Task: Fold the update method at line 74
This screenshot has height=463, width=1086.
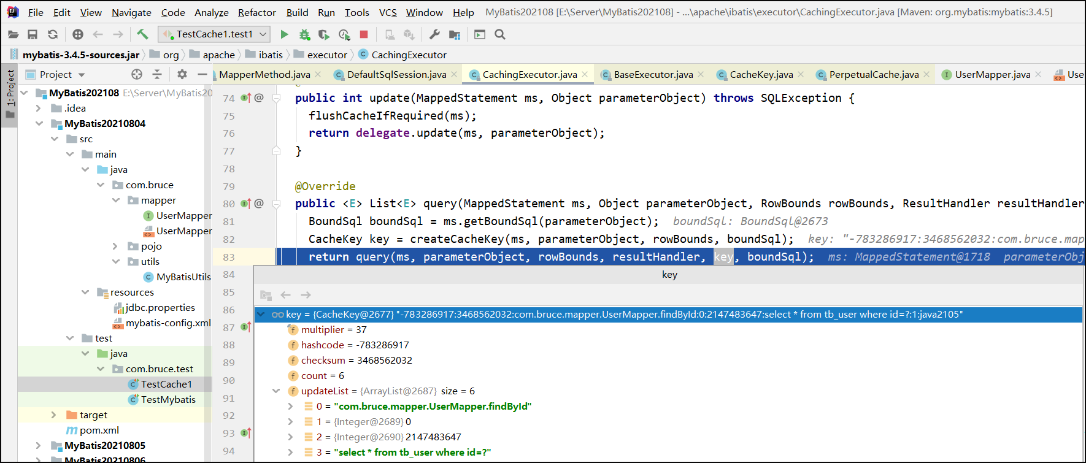Action: click(x=277, y=98)
